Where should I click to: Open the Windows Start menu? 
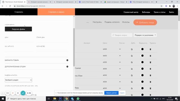3,98
